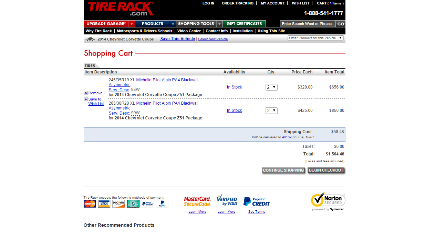Click the Log In link
Image resolution: width=435 pixels, height=234 pixels.
[x=208, y=3]
